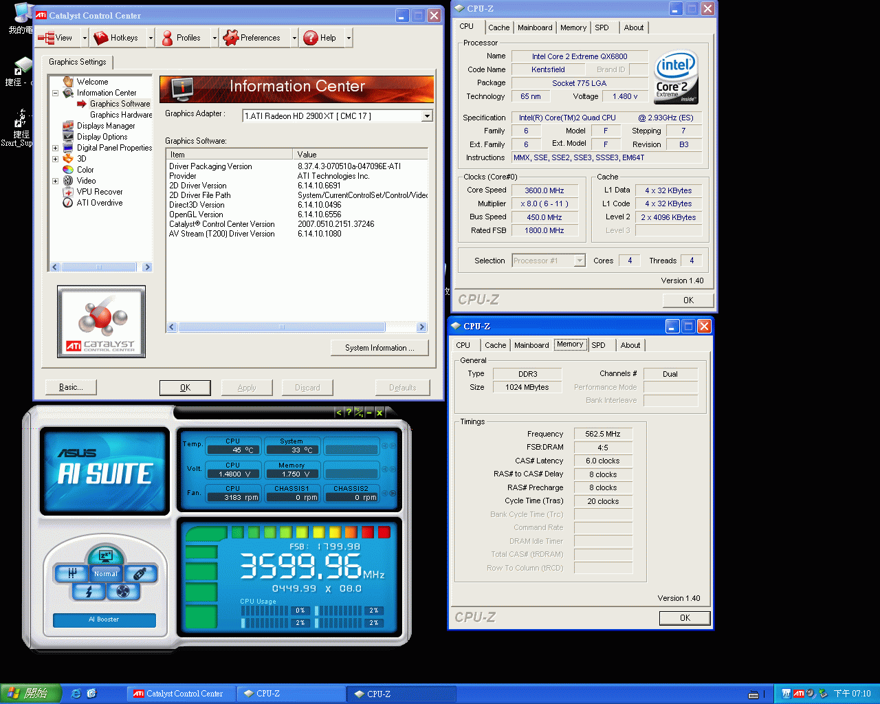Screen dimensions: 880x704
Task: Select Graphics Software tree entry
Action: [x=120, y=104]
